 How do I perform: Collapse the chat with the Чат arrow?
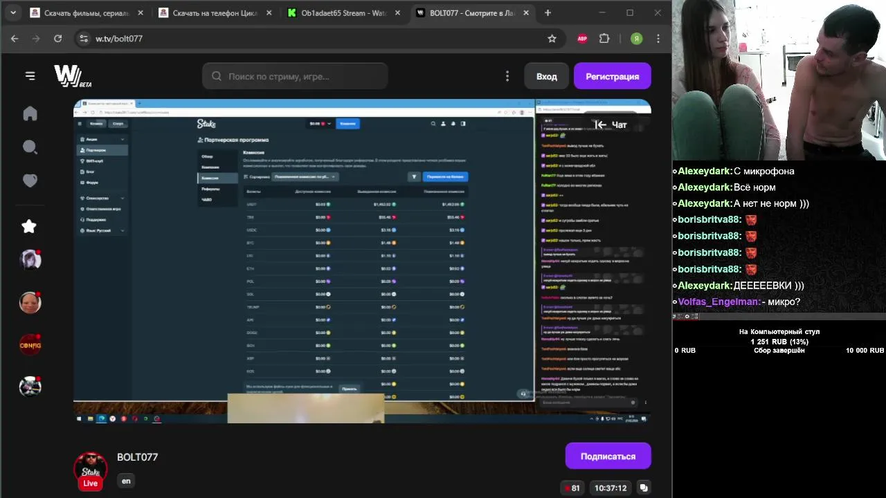point(611,124)
